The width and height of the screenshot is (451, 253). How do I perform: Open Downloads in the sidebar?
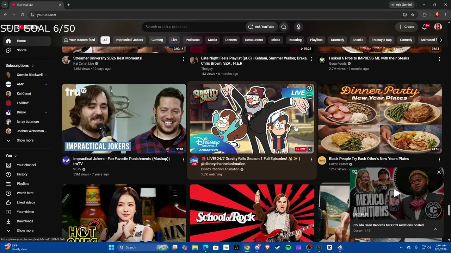click(x=27, y=221)
